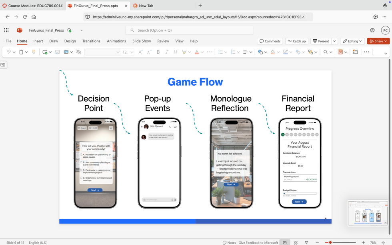Open the font size dropdown
Image resolution: width=392 pixels, height=245 pixels.
coord(132,52)
